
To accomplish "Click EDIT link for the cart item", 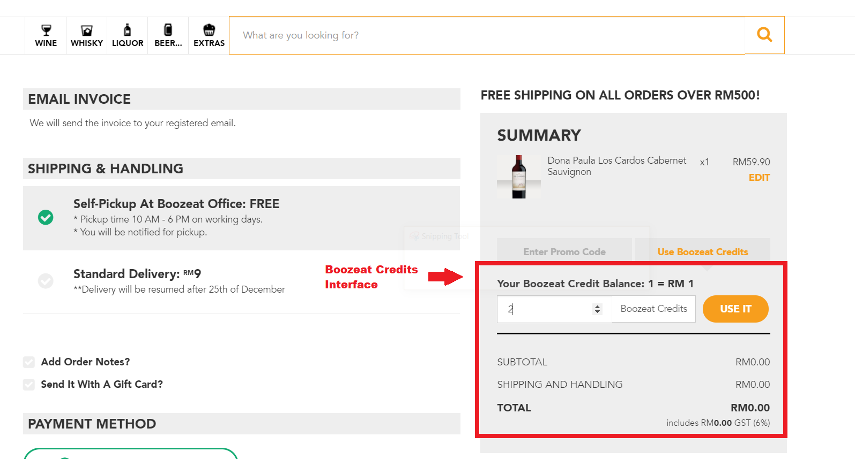I will tap(759, 178).
